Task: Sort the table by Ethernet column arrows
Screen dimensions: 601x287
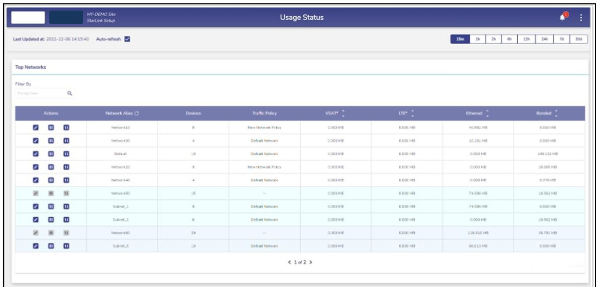Action: coord(487,114)
